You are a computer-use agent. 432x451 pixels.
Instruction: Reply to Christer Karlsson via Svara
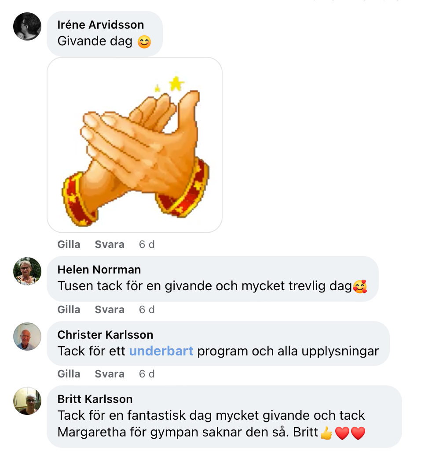pos(110,374)
